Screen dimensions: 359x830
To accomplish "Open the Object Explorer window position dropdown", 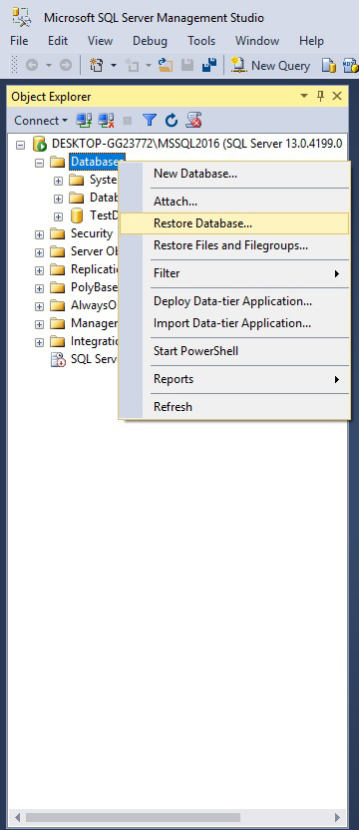I will 304,97.
